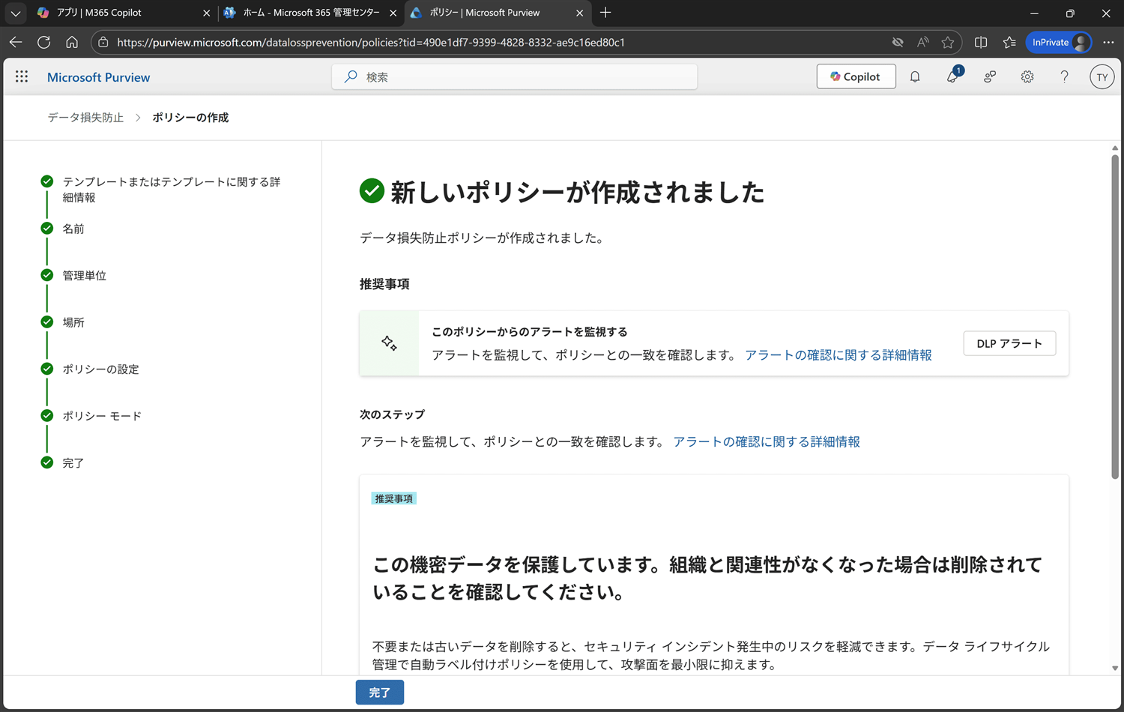Minimize the browser window
Viewport: 1124px width, 712px height.
(x=1034, y=13)
